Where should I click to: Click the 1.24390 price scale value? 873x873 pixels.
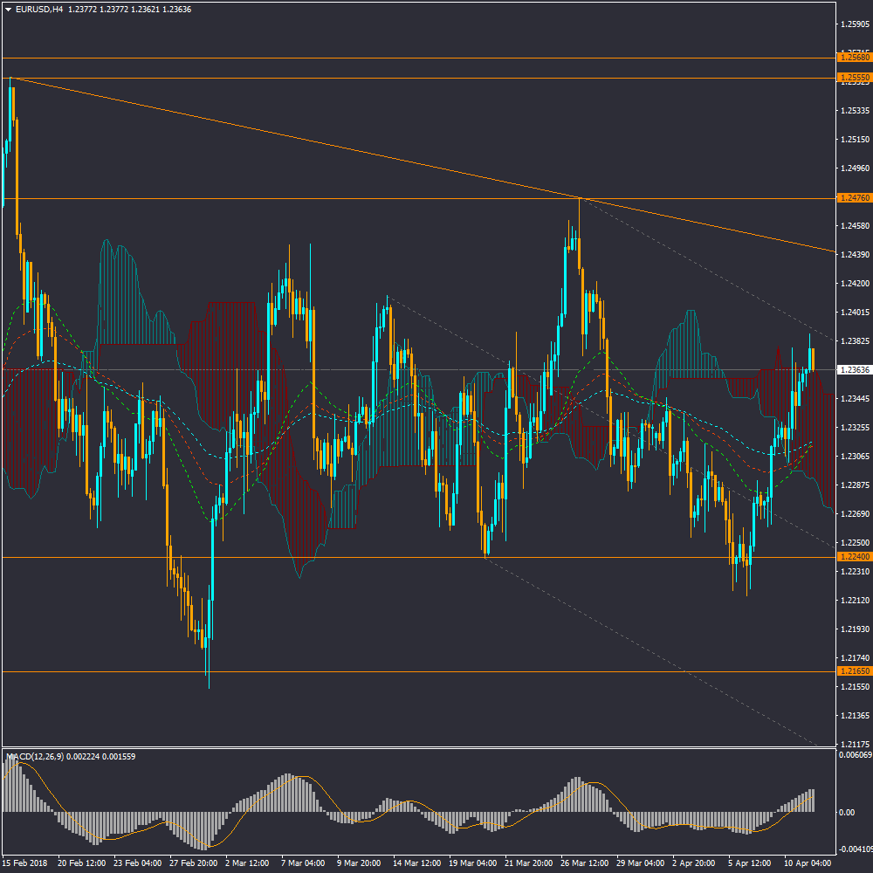(854, 254)
